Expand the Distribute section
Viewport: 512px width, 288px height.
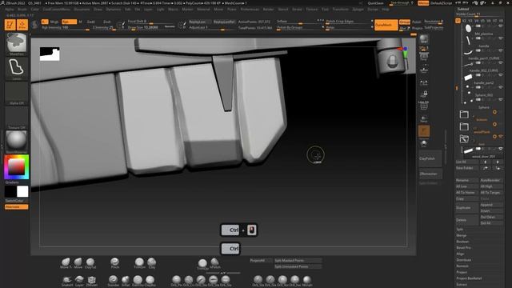(x=464, y=260)
